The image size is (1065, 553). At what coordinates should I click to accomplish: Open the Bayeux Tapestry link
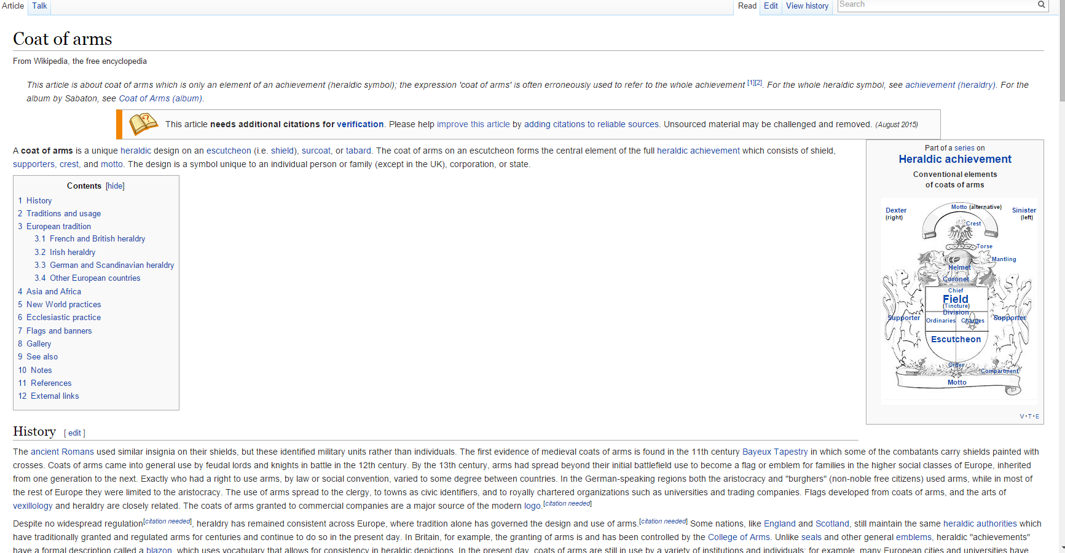pos(774,452)
